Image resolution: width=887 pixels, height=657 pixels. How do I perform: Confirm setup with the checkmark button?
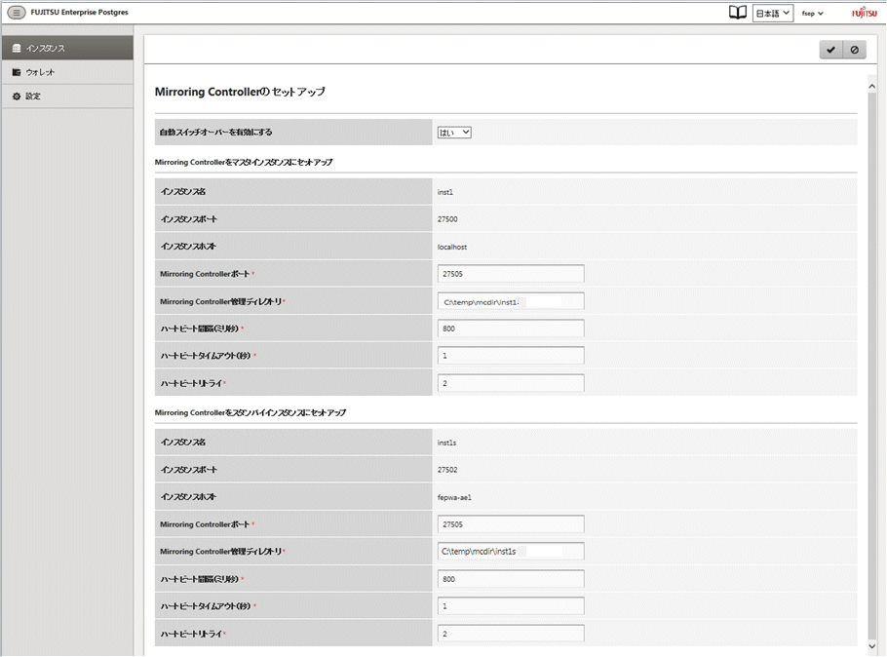coord(831,50)
